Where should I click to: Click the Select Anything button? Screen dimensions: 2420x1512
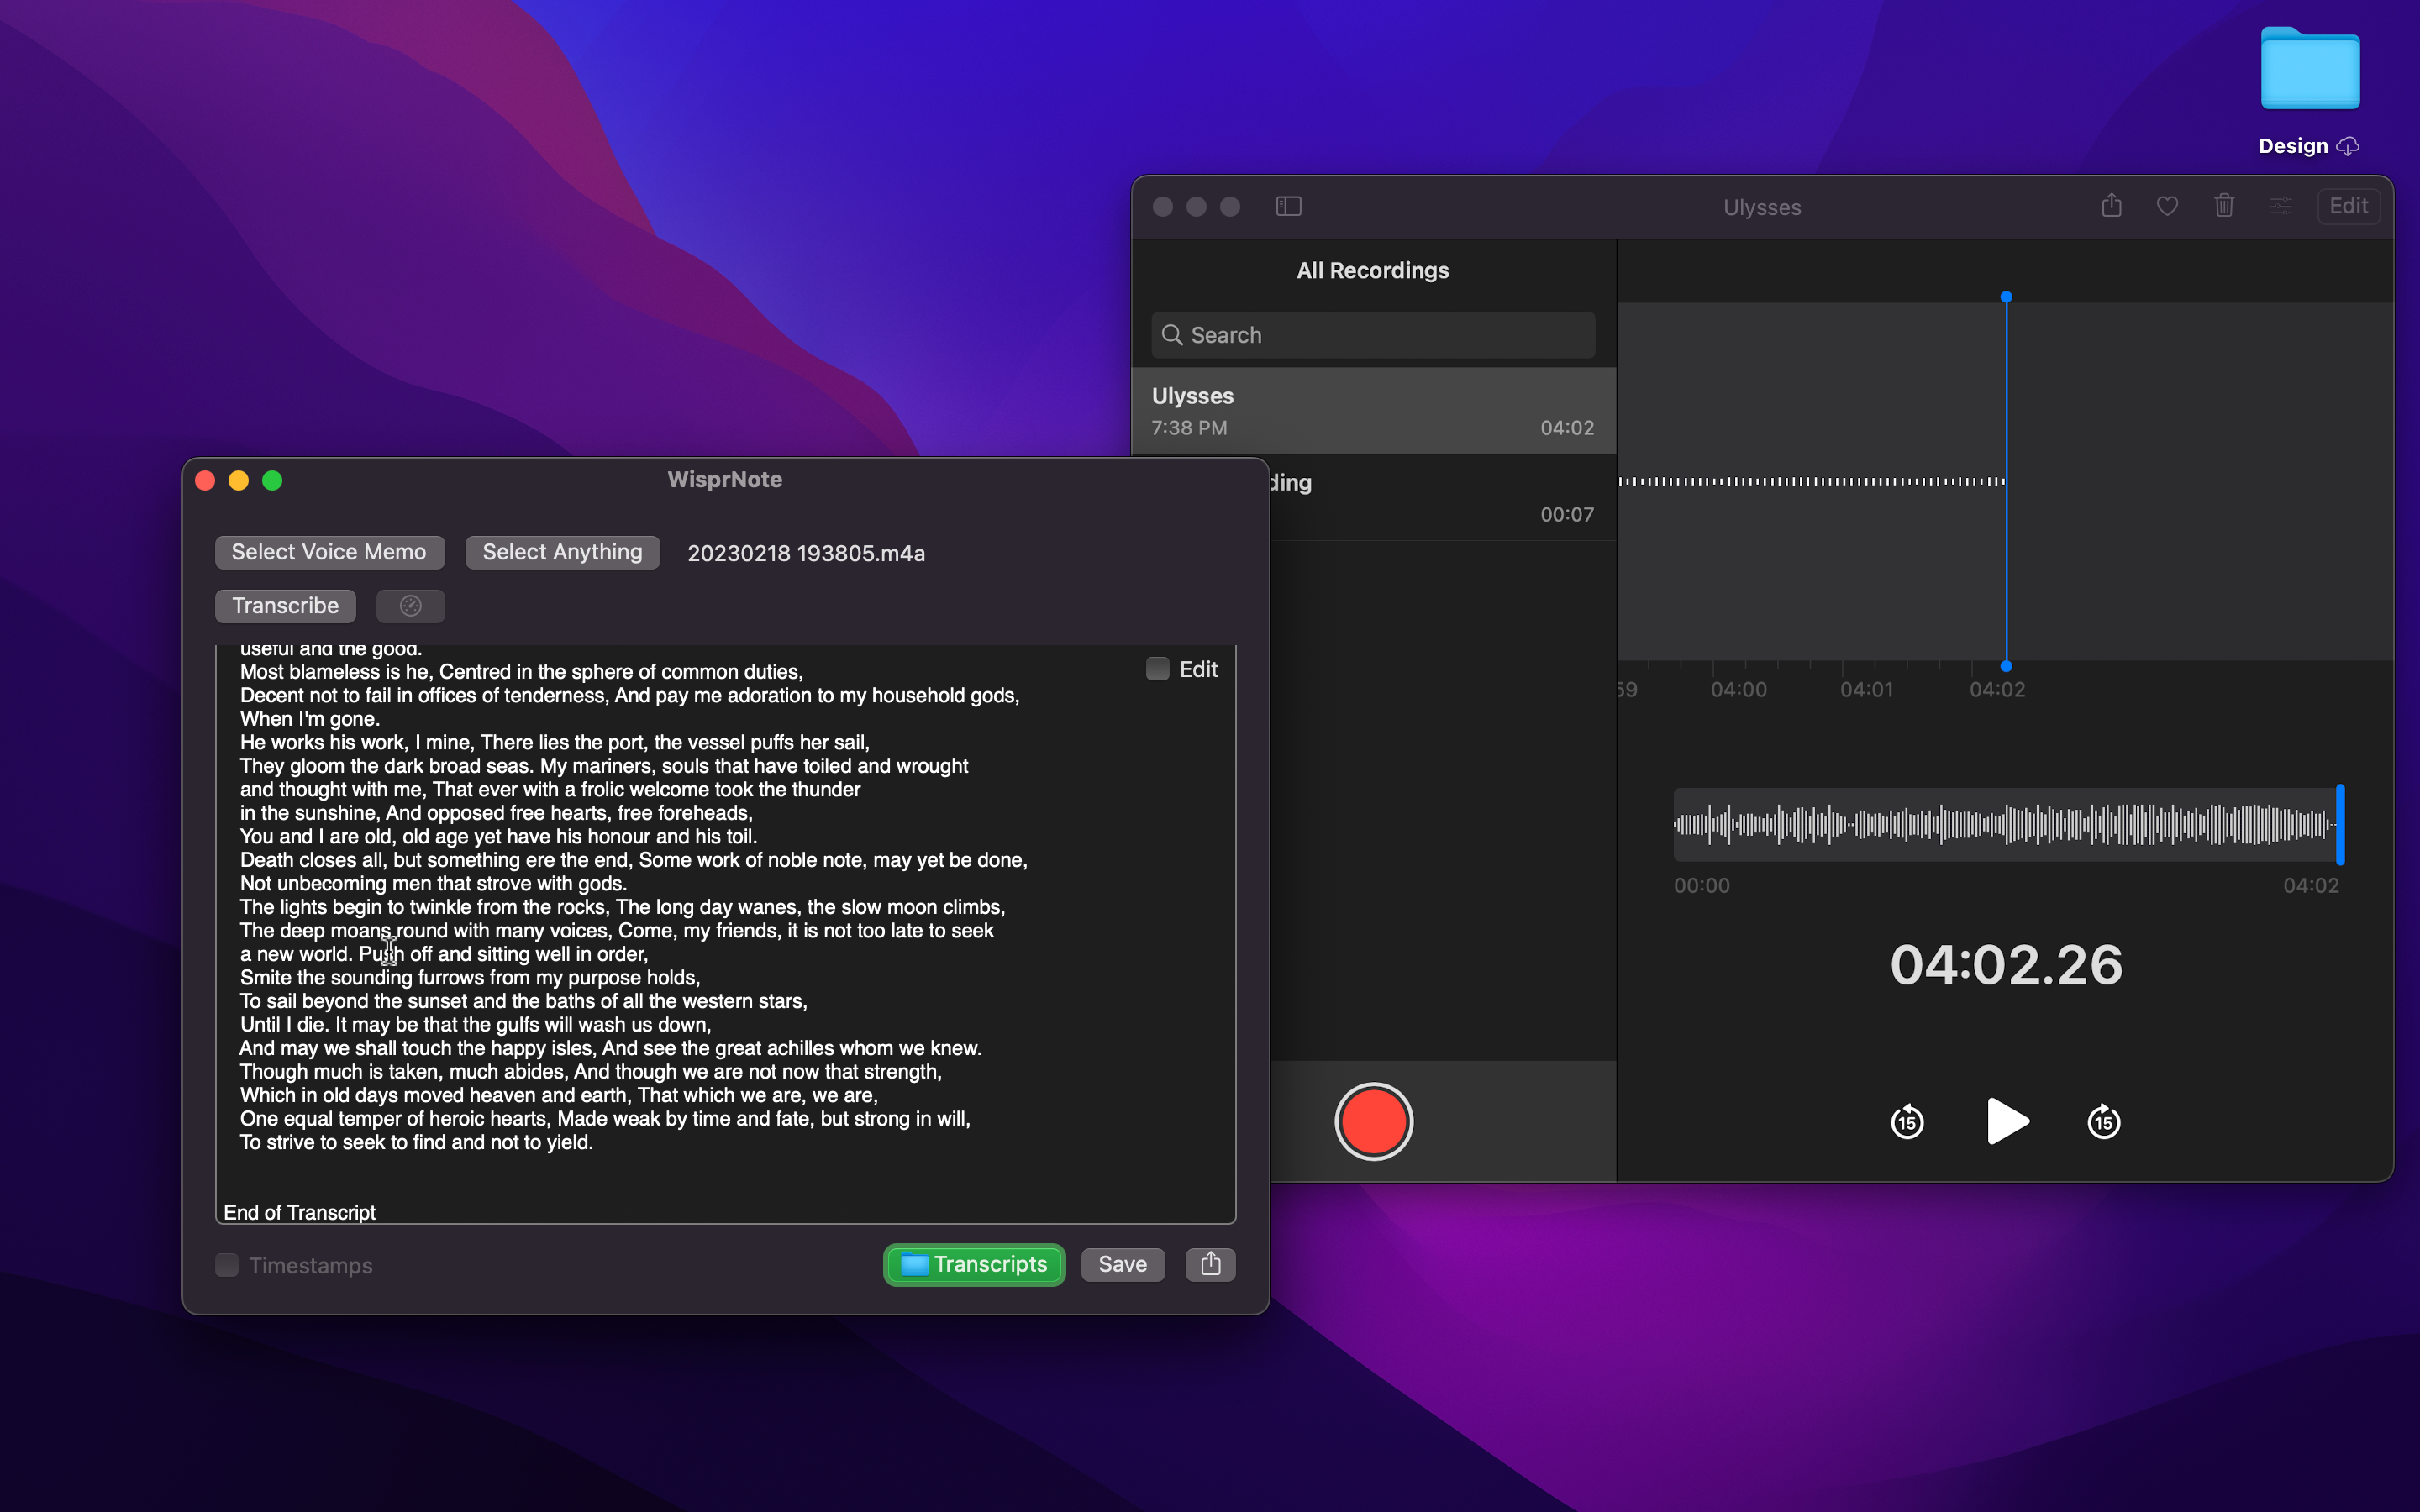(562, 552)
